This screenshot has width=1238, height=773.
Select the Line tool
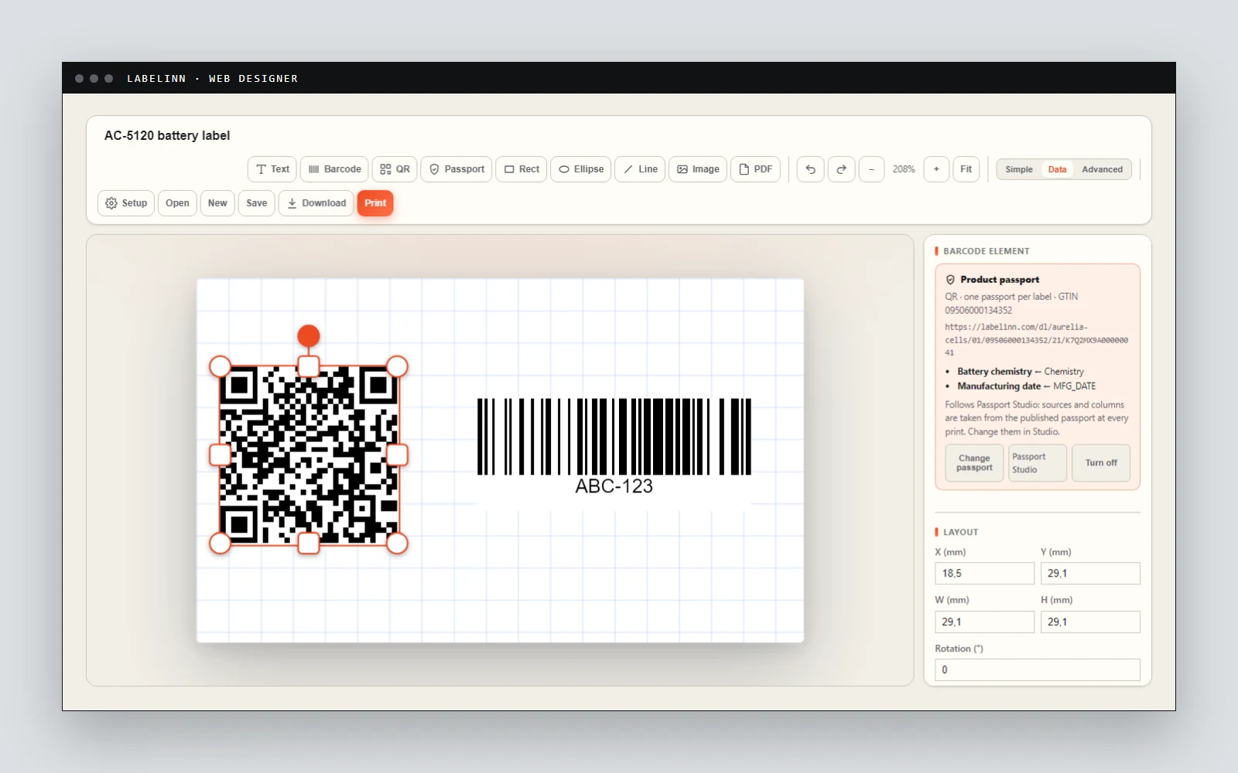click(x=640, y=169)
